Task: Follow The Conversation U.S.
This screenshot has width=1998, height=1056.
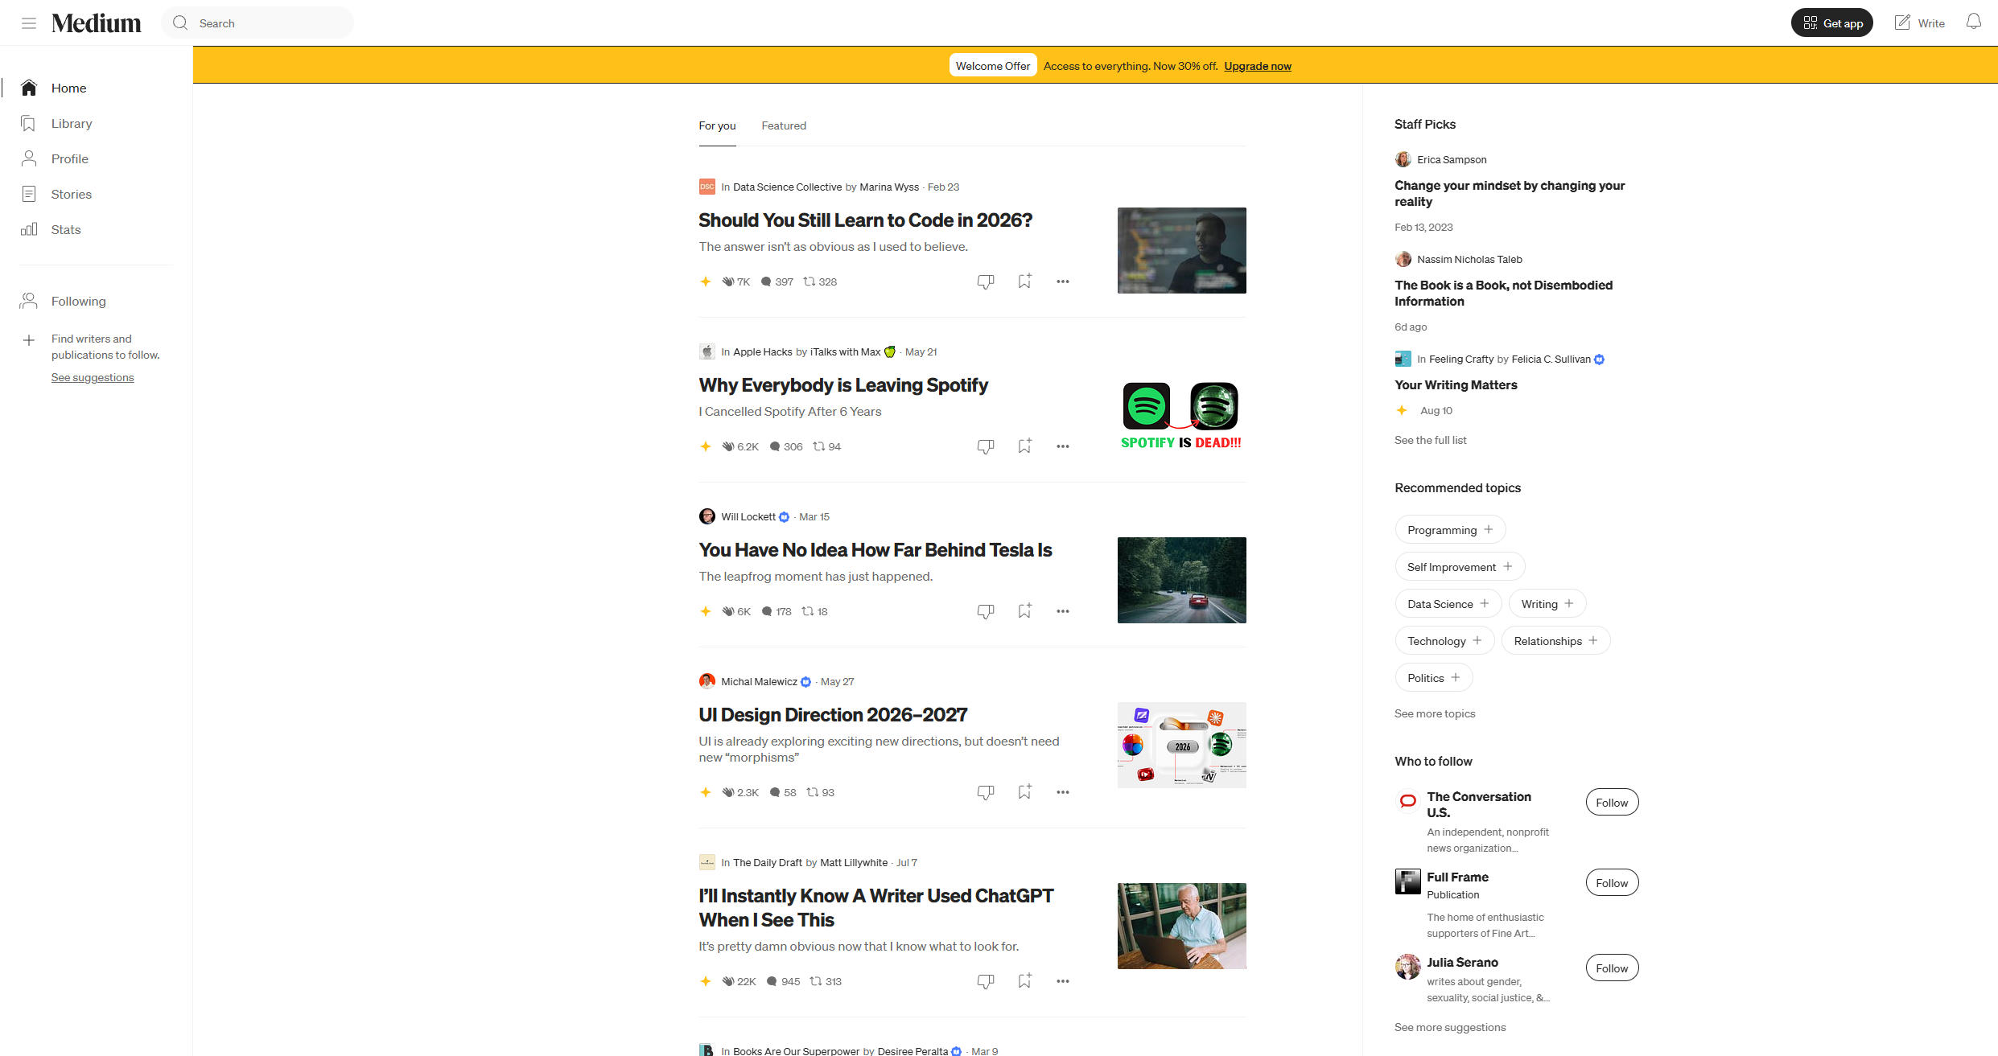Action: coord(1612,803)
